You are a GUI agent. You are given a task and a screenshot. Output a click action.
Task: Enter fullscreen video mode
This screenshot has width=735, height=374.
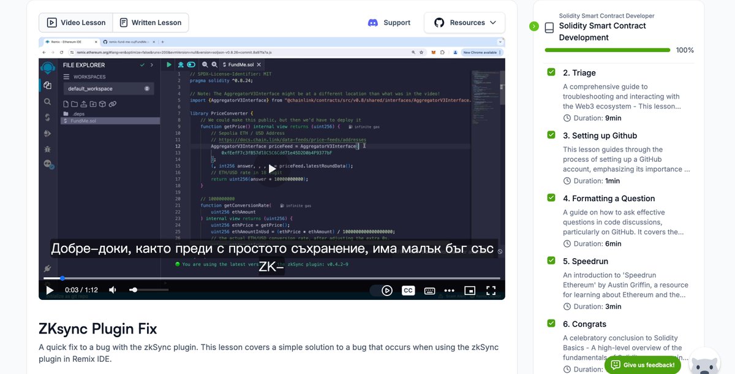click(x=491, y=291)
